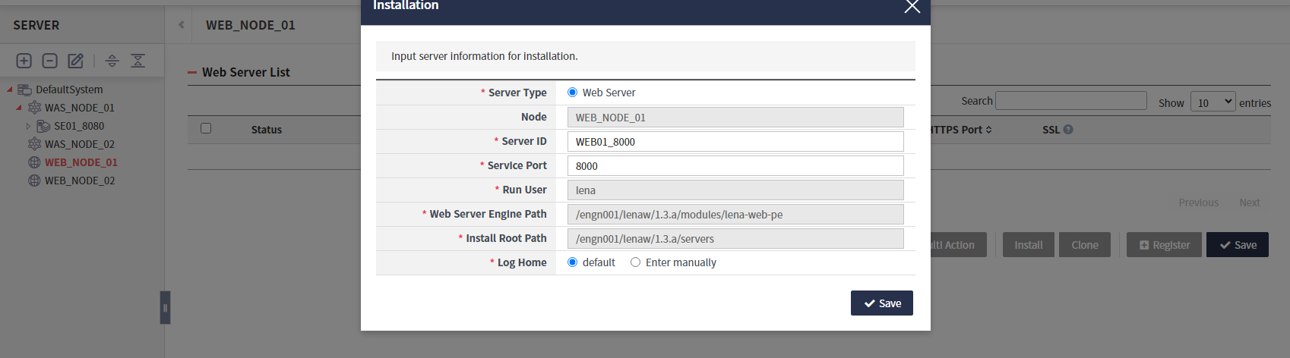Select the Web Server radio button
Screen dimensions: 1290x358
coord(573,93)
